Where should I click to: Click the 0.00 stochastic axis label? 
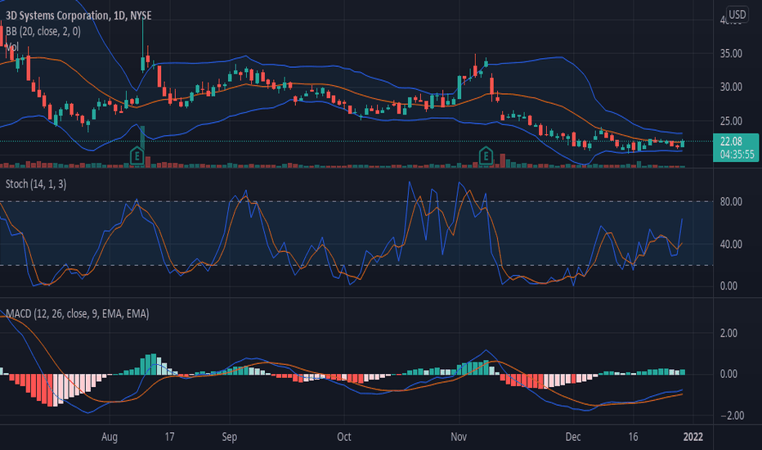(x=728, y=286)
